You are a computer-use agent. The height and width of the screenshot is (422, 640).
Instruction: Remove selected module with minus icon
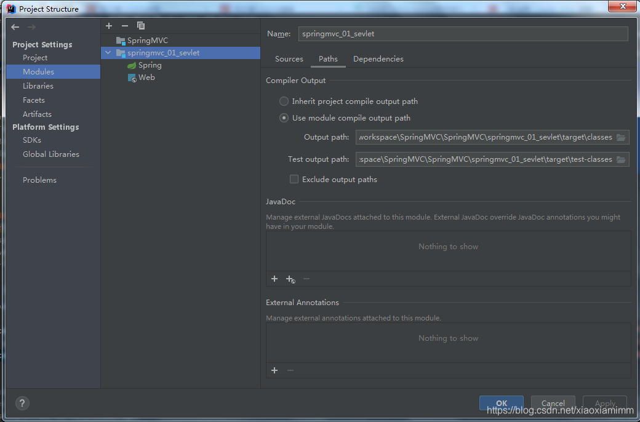click(125, 26)
